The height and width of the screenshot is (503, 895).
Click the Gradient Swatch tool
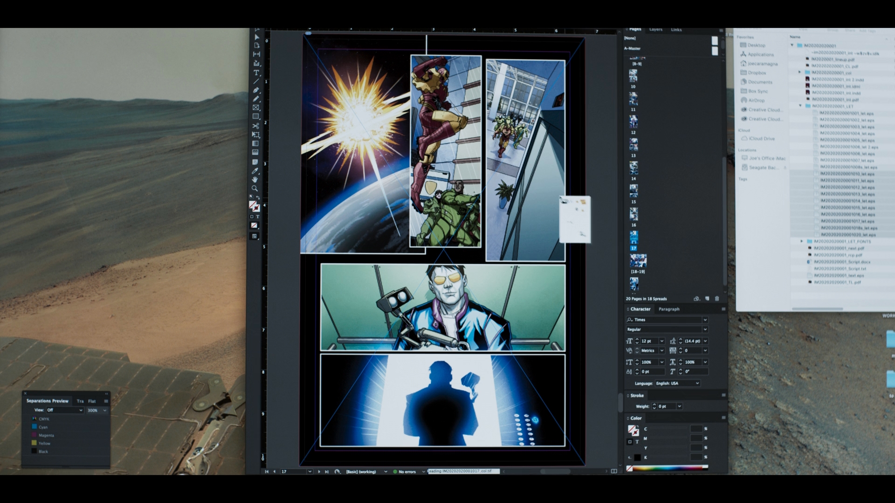(x=255, y=143)
